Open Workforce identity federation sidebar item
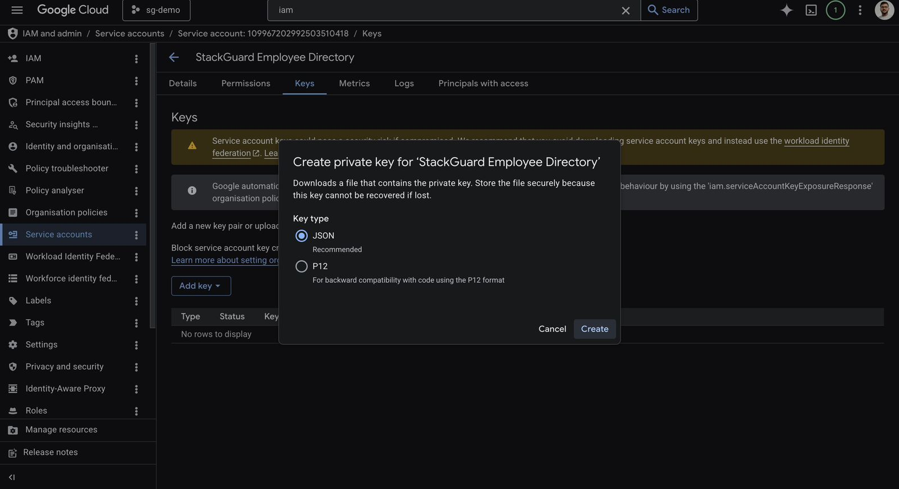The width and height of the screenshot is (899, 489). [x=71, y=279]
